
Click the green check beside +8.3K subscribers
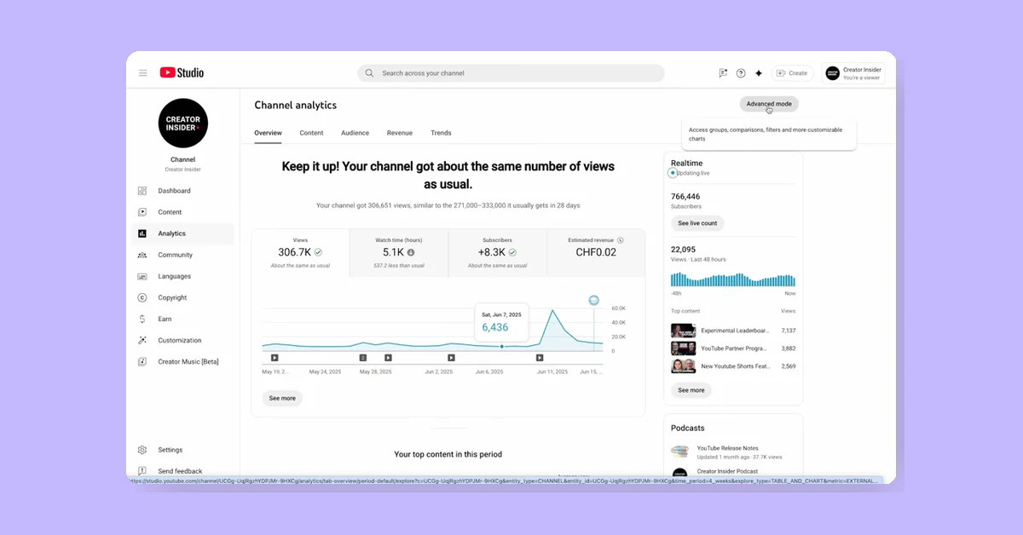point(512,253)
